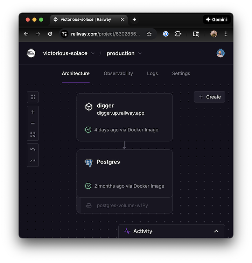Open Gemini in the browser
The height and width of the screenshot is (263, 252).
point(217,19)
